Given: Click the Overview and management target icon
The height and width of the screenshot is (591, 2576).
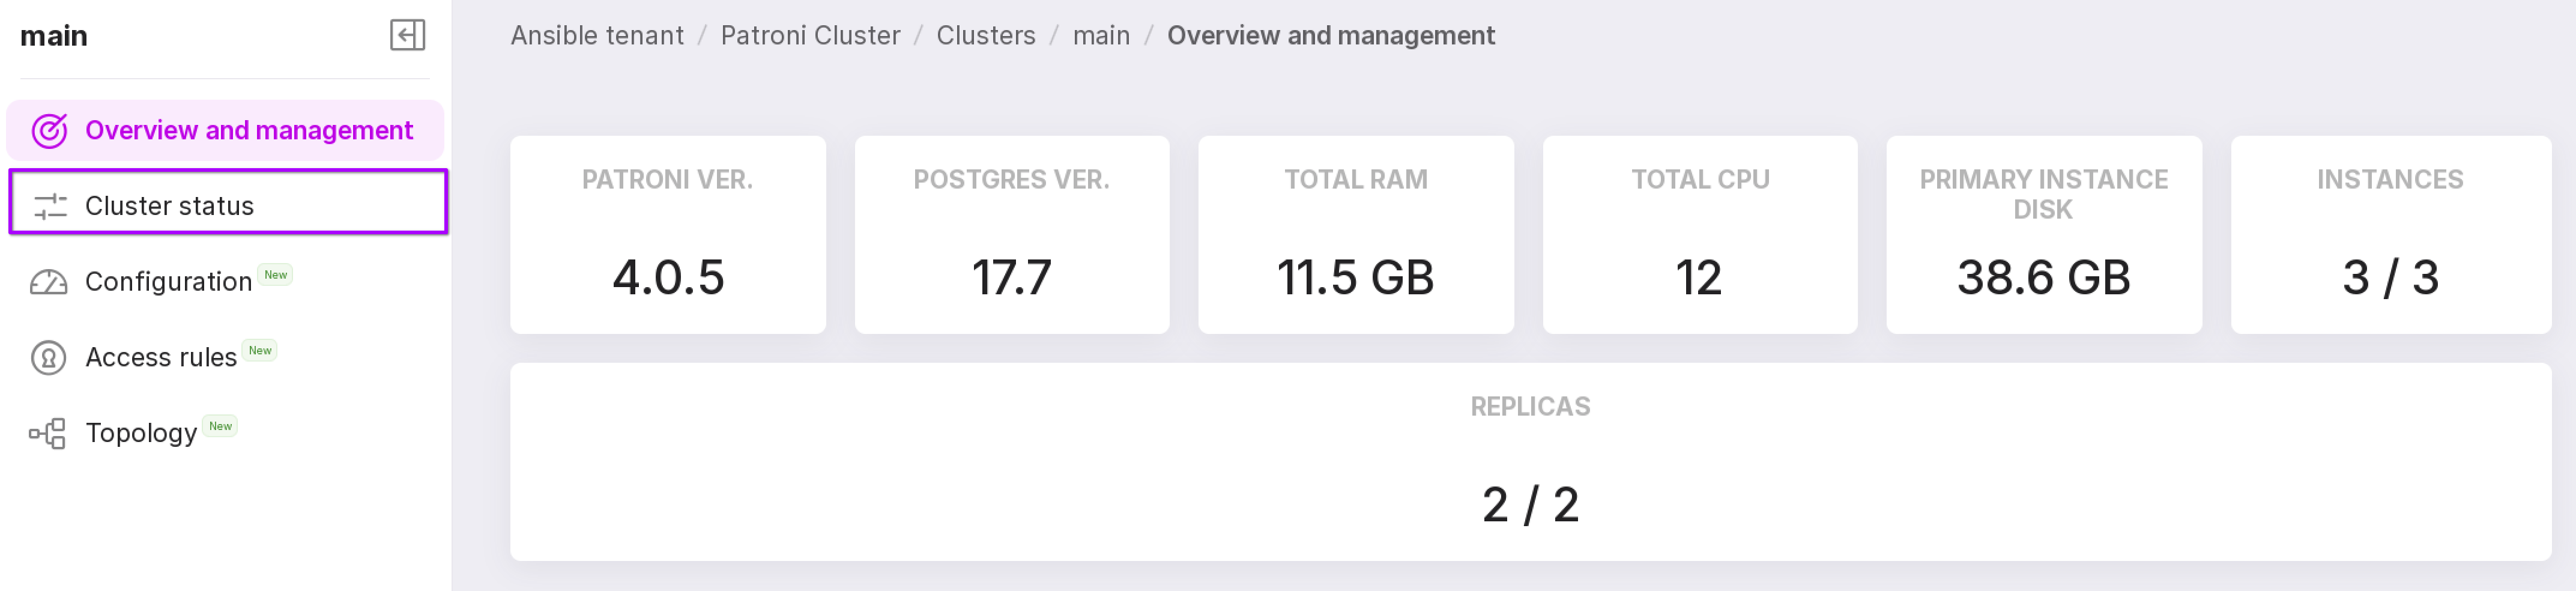Looking at the screenshot, I should click(x=49, y=131).
